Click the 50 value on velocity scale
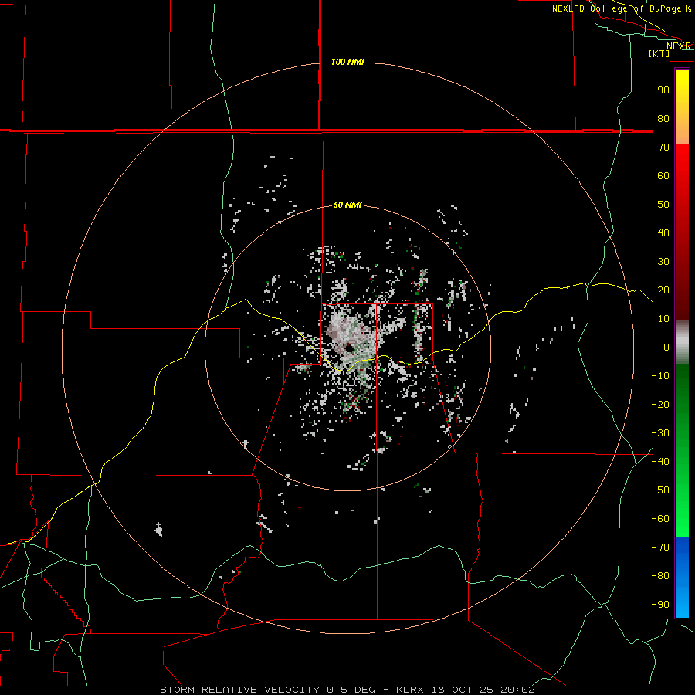 click(x=663, y=205)
